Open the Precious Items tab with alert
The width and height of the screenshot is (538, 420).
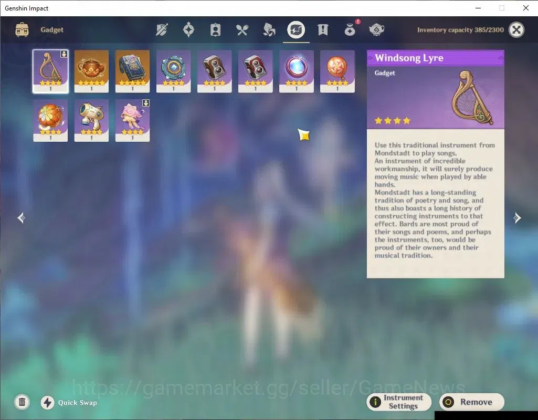350,30
